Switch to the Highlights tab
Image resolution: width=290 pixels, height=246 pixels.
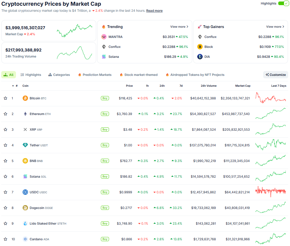coord(31,75)
